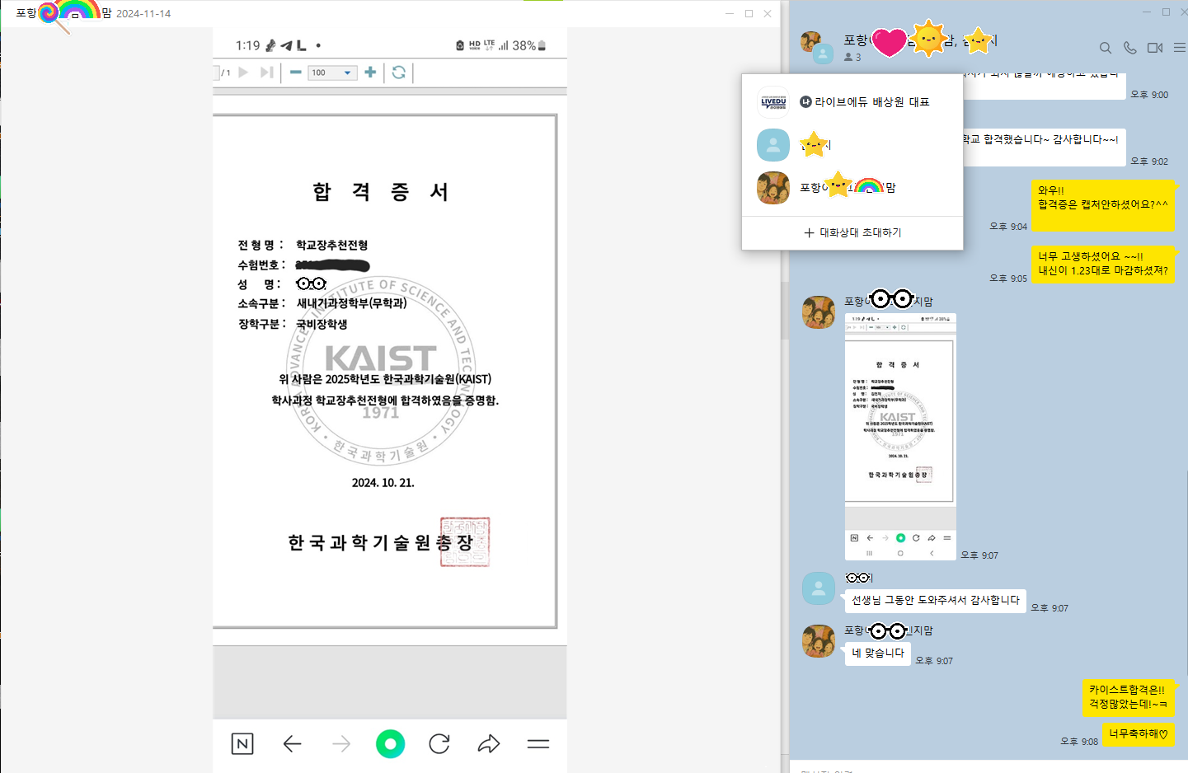The image size is (1188, 773).
Task: Open the three-line menu in bottom bar
Action: [538, 744]
